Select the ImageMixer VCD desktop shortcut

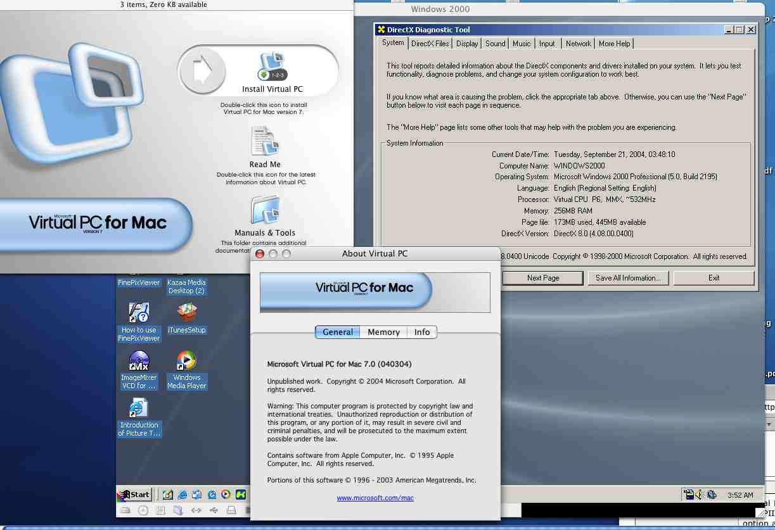(139, 370)
